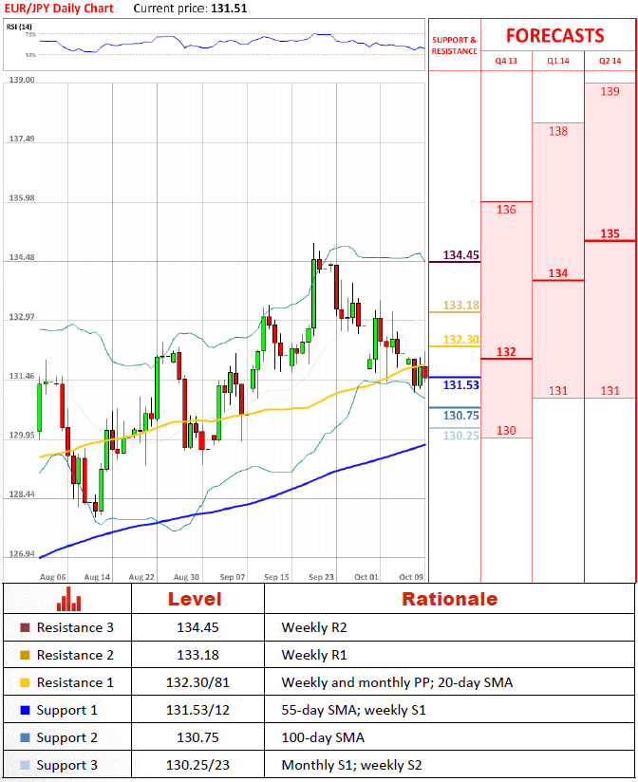Click the Q4 13 forecast high 136
Viewport: 638px width, 782px height.
point(506,210)
